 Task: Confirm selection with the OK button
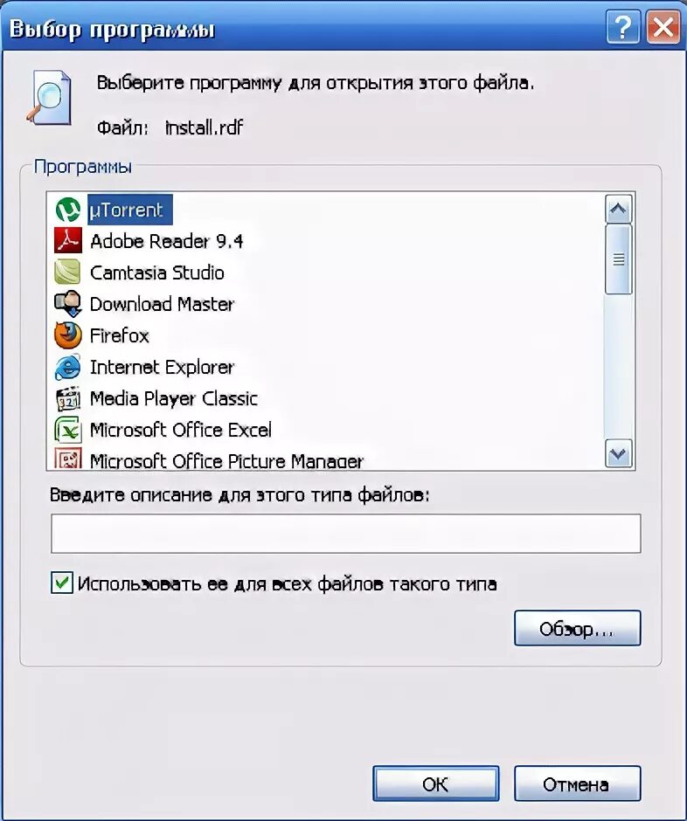(436, 783)
